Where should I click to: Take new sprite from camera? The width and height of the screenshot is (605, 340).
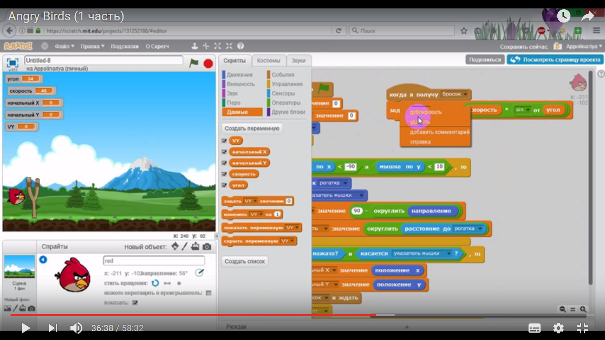click(207, 247)
